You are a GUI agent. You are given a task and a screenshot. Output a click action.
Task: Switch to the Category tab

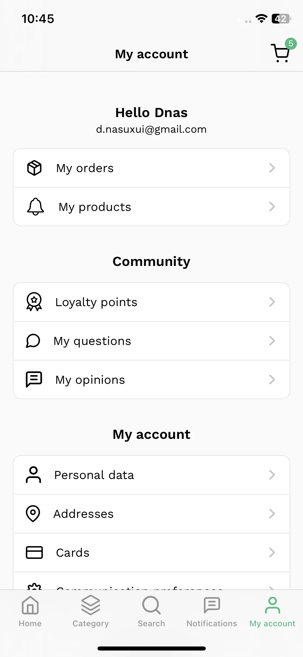point(91,612)
